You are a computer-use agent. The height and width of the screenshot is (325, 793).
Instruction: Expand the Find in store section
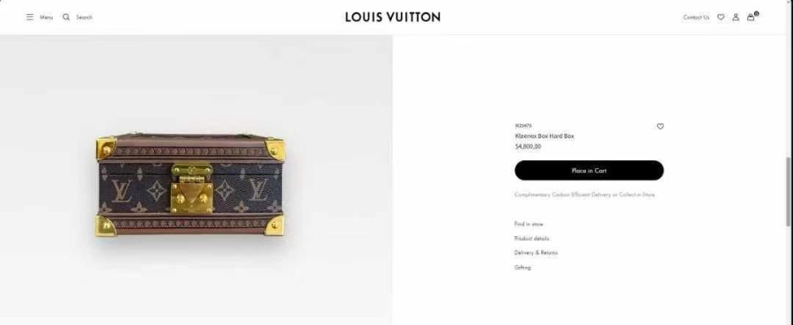(529, 224)
